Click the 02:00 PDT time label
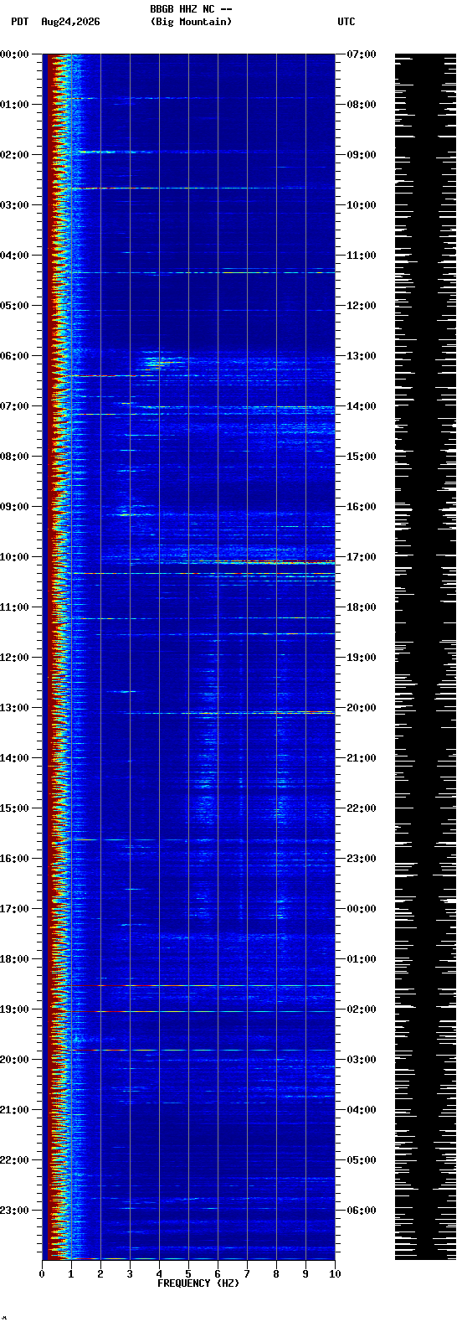The image size is (462, 1327). pos(14,155)
